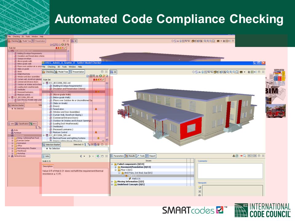Select the Results tab
The height and width of the screenshot is (221, 295).
tap(130, 156)
